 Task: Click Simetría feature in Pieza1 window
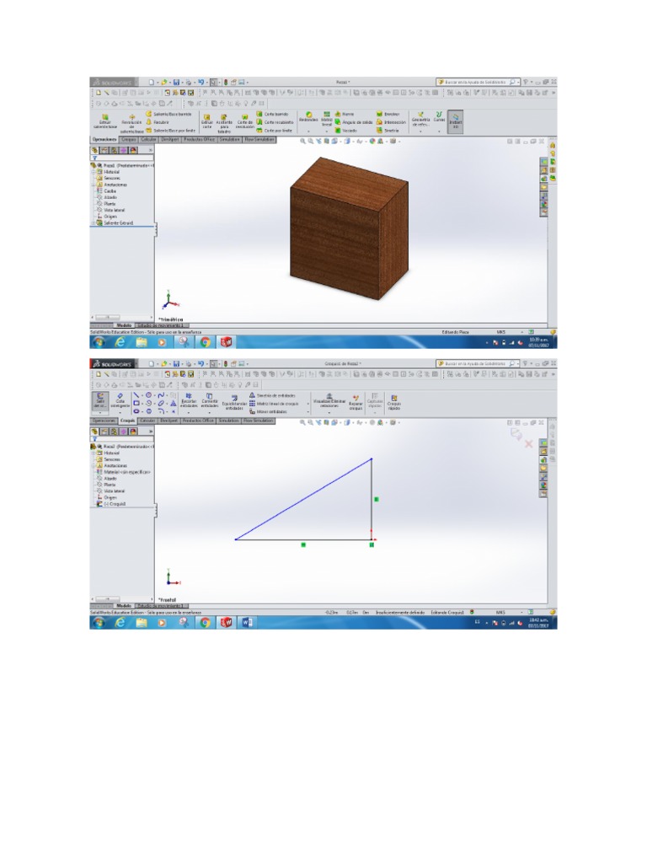tap(388, 131)
